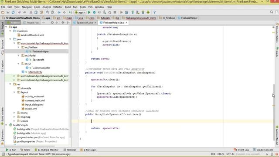Collapse the res folder
The image size is (279, 157).
(x=10, y=84)
